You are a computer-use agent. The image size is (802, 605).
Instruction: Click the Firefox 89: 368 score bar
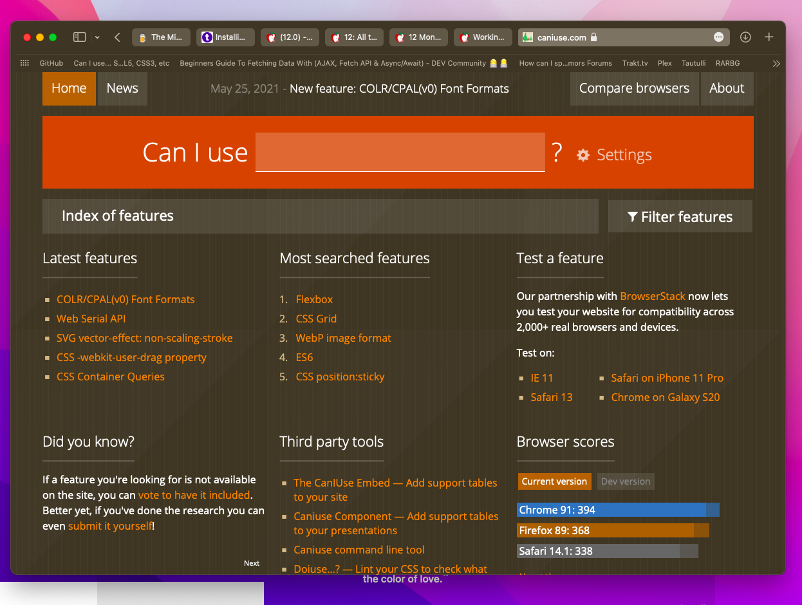click(613, 530)
